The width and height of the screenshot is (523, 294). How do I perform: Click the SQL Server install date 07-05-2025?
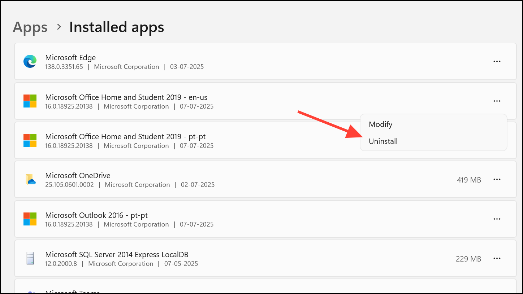point(181,264)
